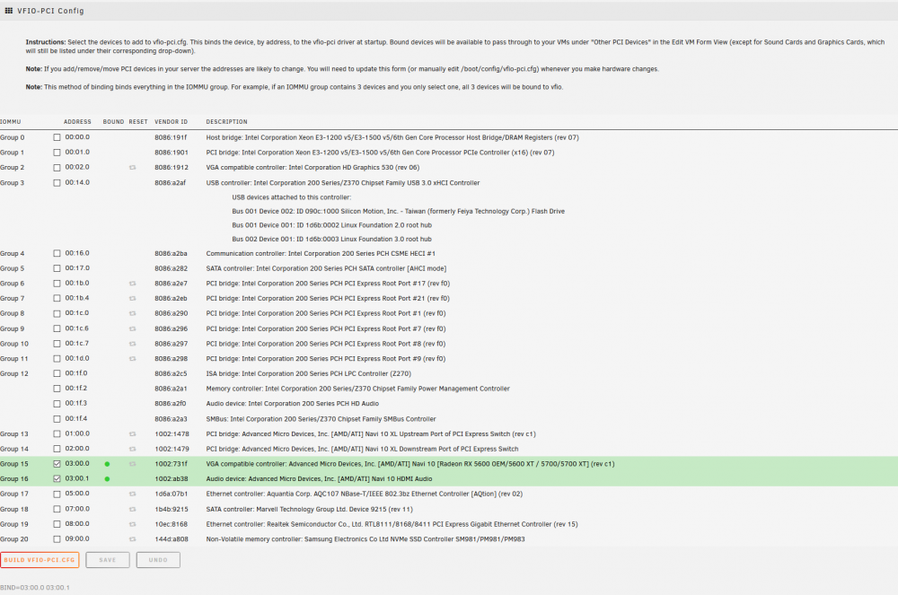Click reset icon for address 00:1b.4

point(132,298)
